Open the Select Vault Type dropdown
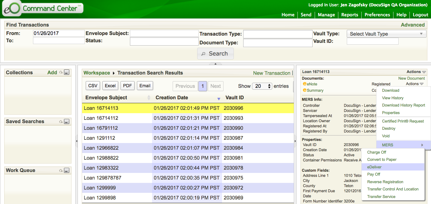 [x=386, y=34]
